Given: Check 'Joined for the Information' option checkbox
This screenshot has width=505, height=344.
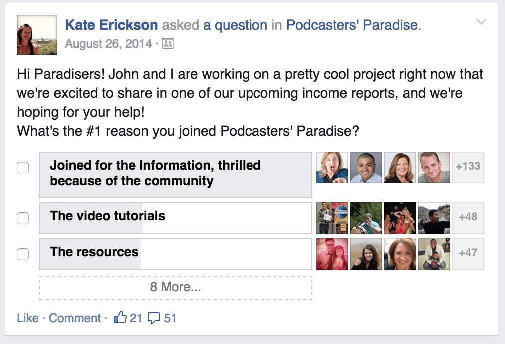Looking at the screenshot, I should [23, 168].
